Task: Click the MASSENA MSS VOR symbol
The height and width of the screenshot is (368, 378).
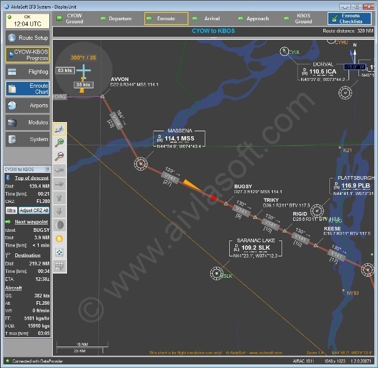Action: pos(141,164)
